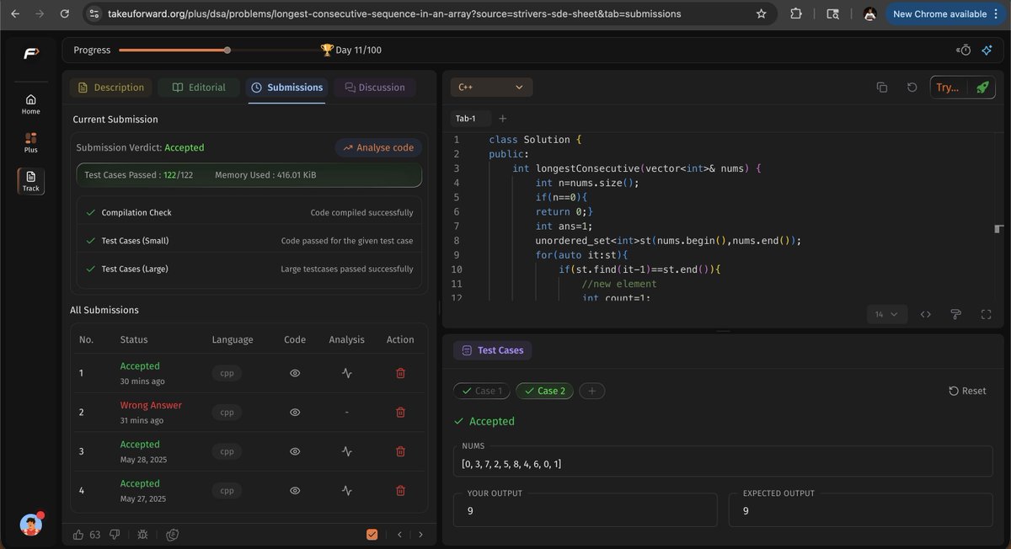
Task: Toggle the orange completed checkbox
Action: click(x=372, y=534)
